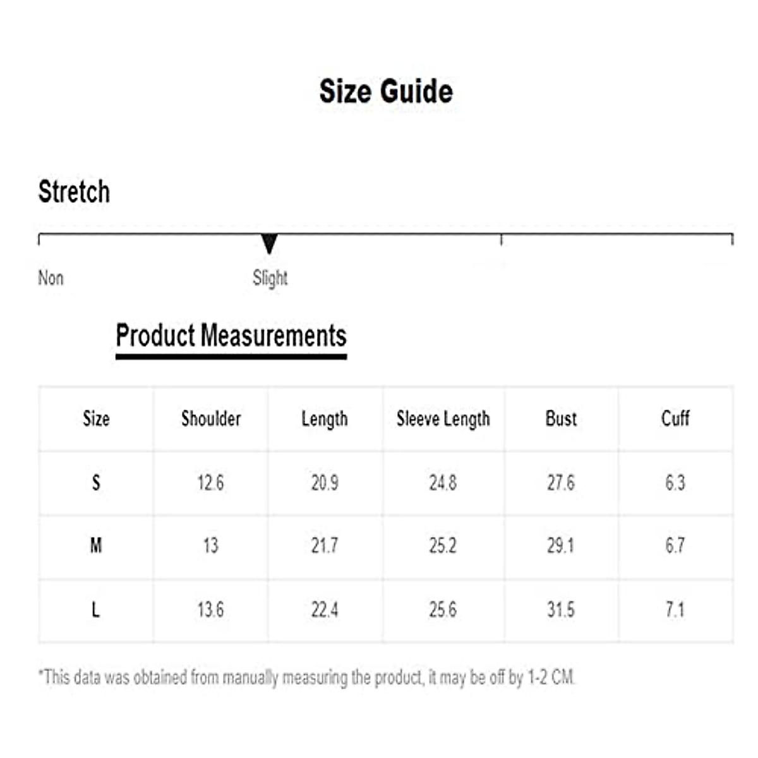Screen dimensions: 758x758
Task: Click the 29.1 bust value cell
Action: pos(561,546)
